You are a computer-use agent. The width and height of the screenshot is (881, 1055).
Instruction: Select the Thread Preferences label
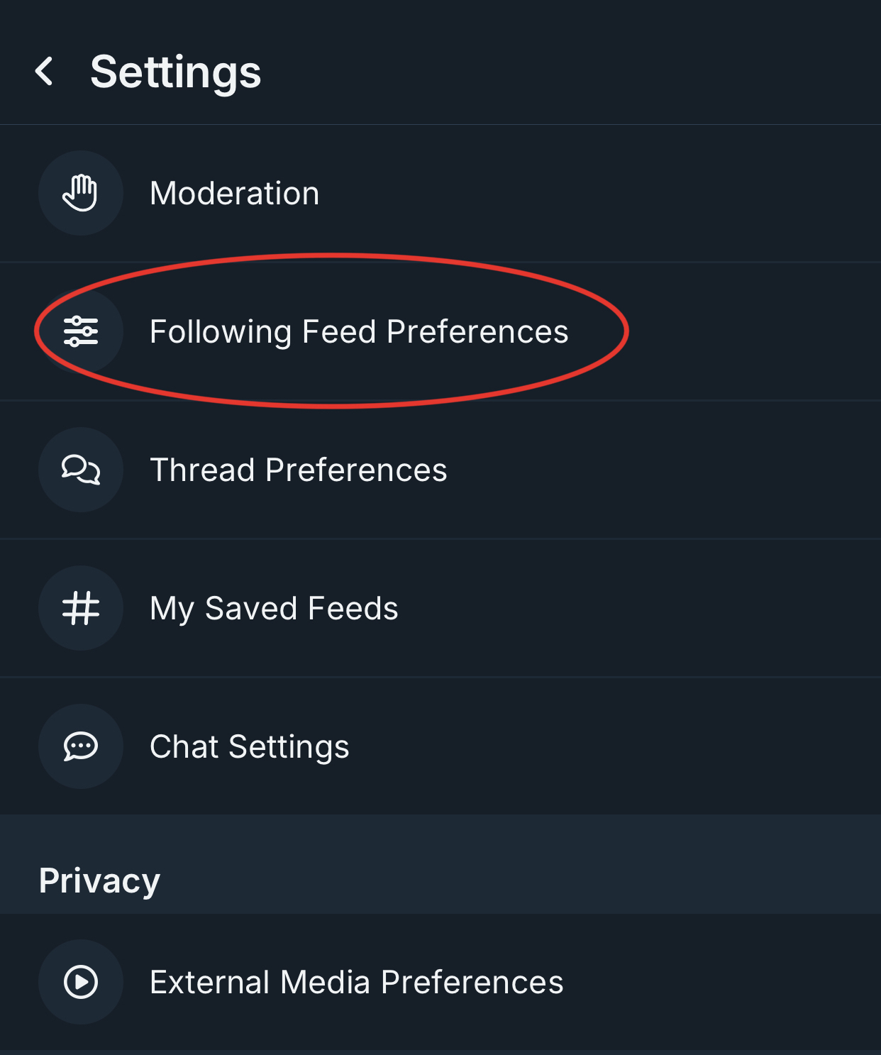click(298, 470)
